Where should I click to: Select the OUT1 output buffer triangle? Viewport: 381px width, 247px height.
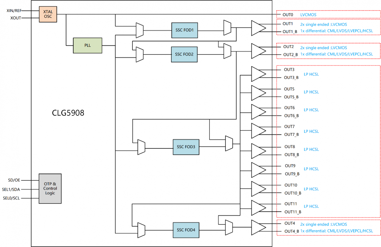click(x=258, y=28)
